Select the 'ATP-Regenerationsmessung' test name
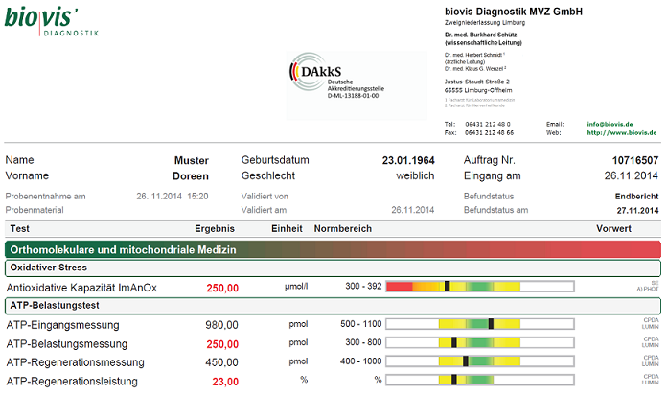This screenshot has width=668, height=396. click(x=76, y=362)
